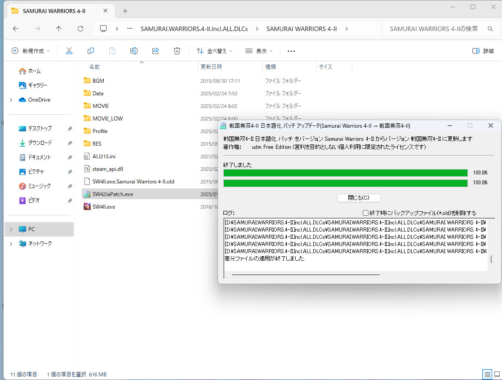Sort by Date modified column header
The width and height of the screenshot is (502, 380).
[211, 67]
